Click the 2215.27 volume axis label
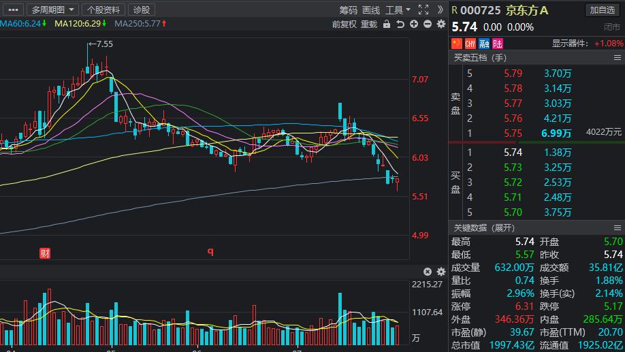Viewport: 625px width, 352px height. pos(427,284)
